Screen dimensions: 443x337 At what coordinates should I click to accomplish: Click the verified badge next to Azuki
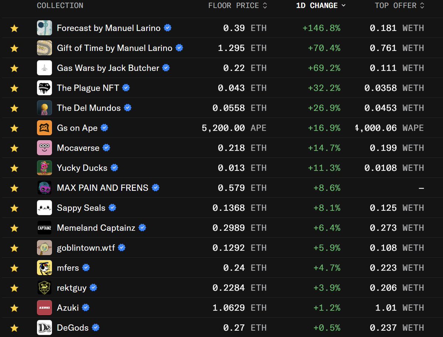tap(86, 307)
